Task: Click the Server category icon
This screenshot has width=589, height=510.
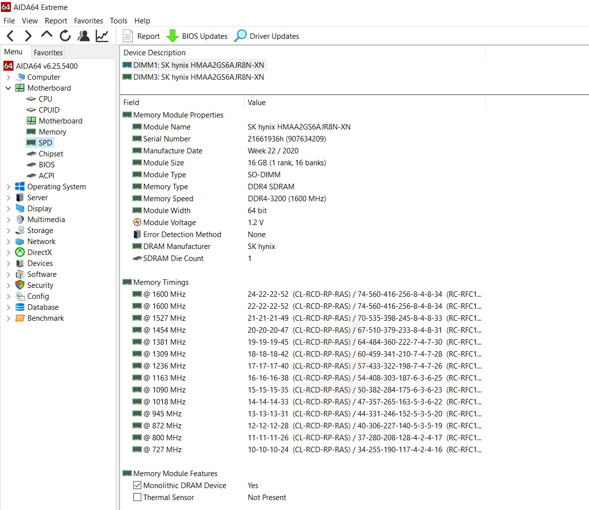Action: click(20, 197)
